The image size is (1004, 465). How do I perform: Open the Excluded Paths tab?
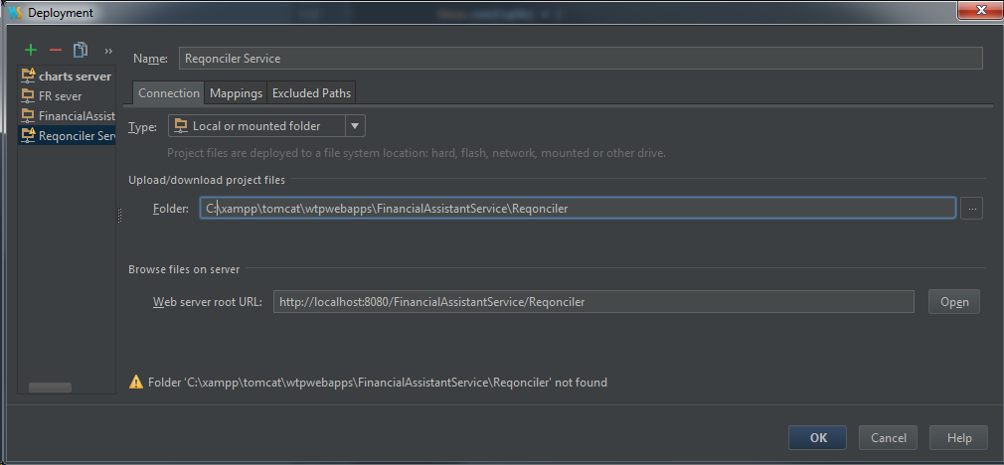tap(311, 93)
